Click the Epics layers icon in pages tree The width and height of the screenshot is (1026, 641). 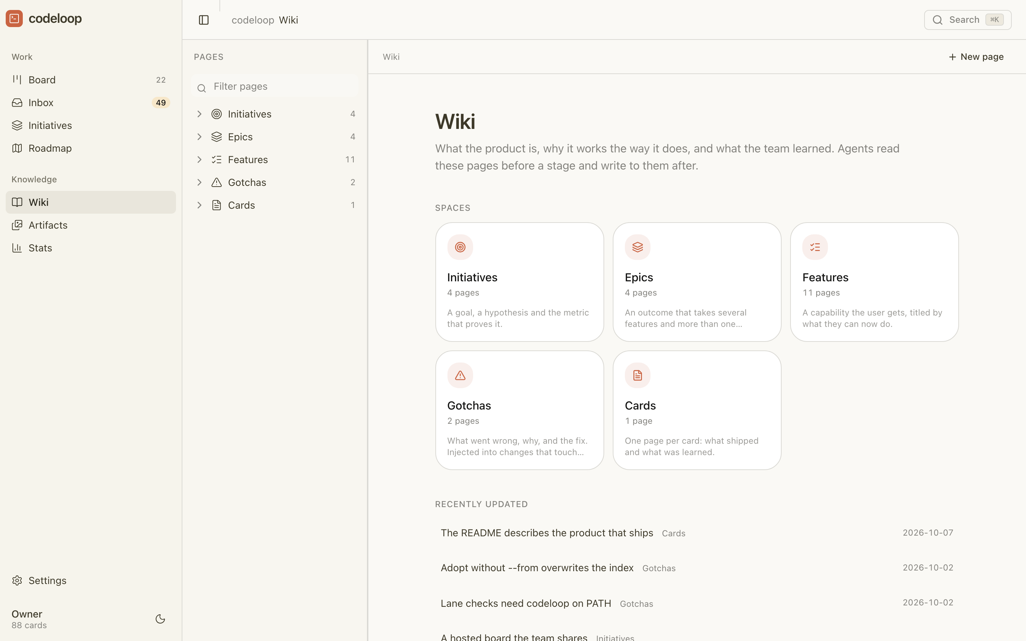[217, 137]
